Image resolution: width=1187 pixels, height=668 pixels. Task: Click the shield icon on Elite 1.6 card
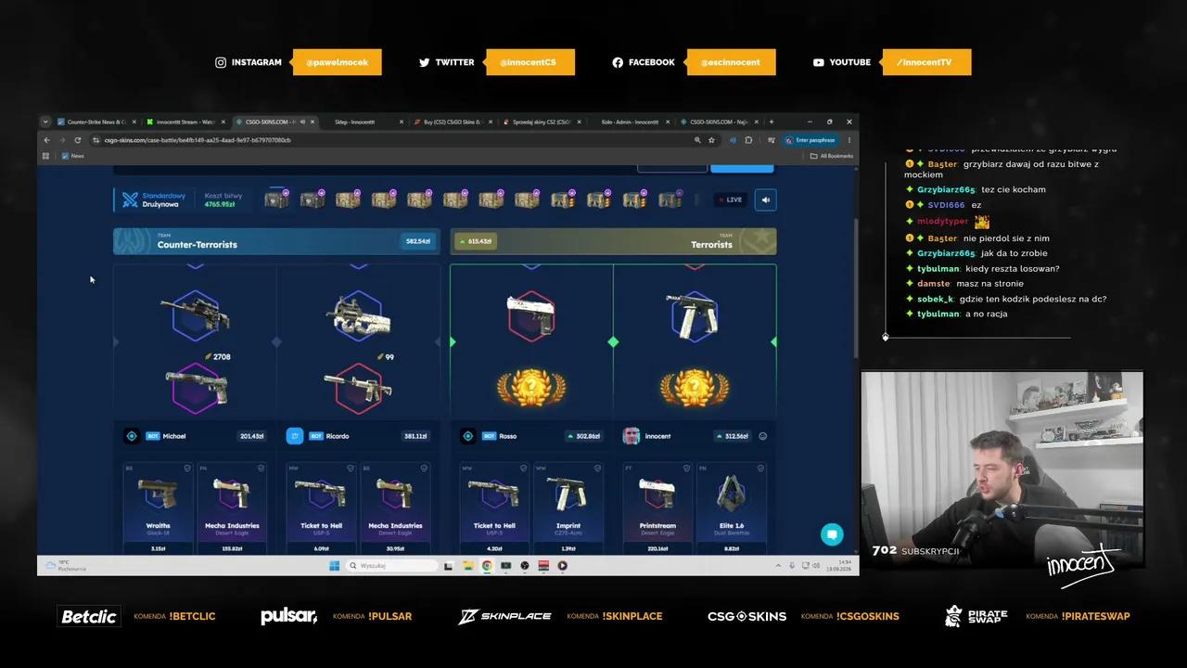759,469
